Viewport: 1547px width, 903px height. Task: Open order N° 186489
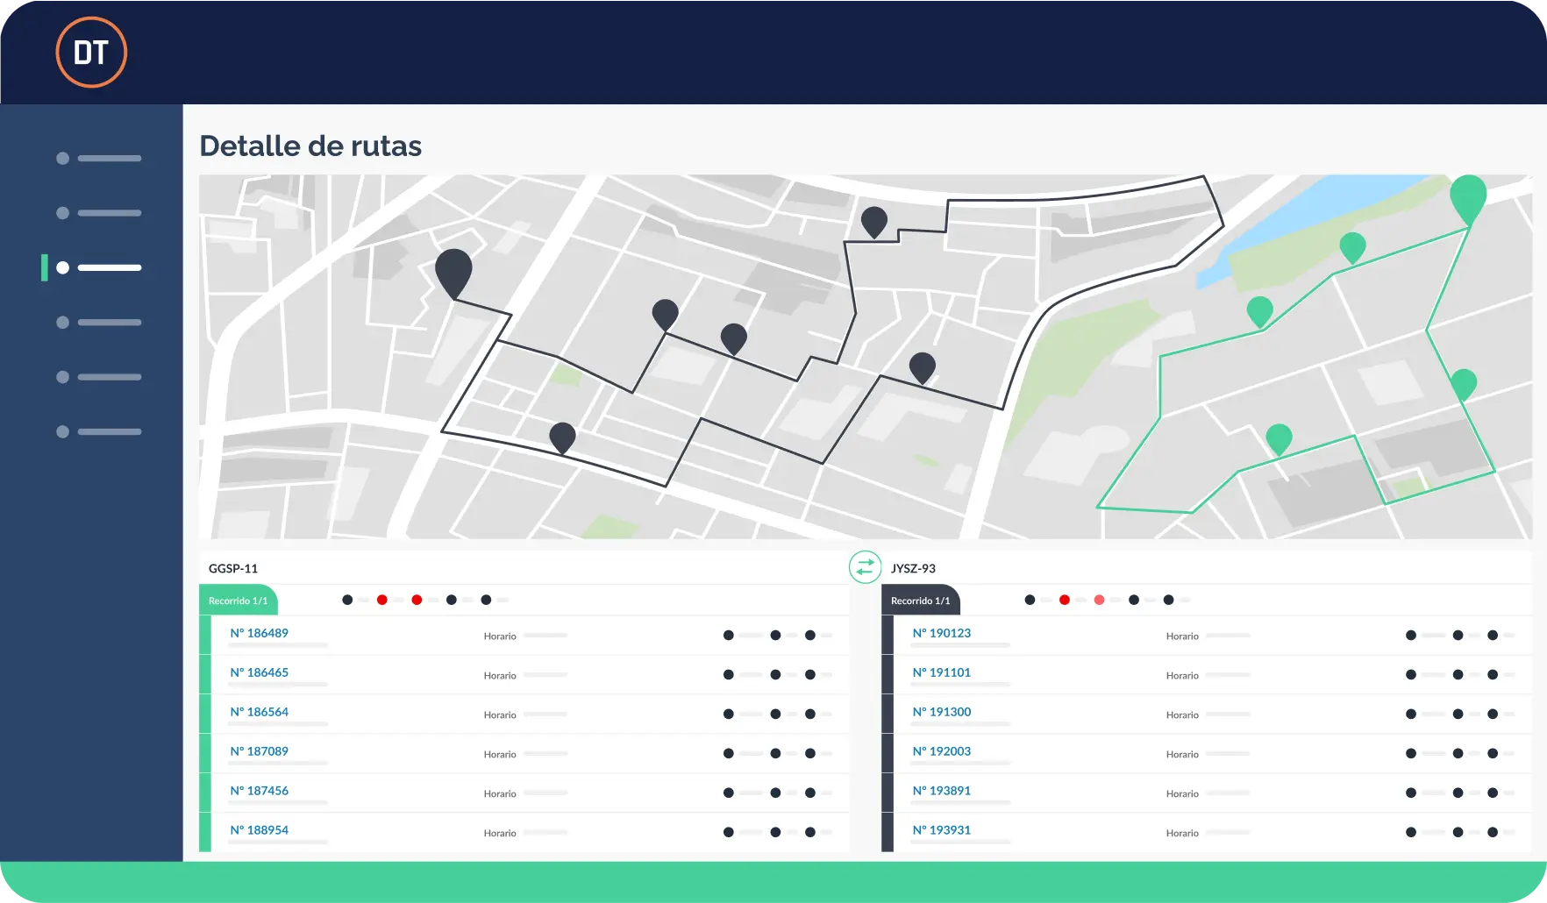click(x=260, y=633)
